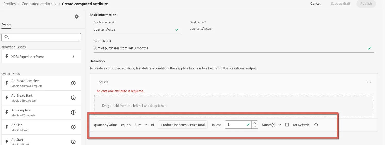
Task: Switch to the Events tab
Action: (6, 25)
